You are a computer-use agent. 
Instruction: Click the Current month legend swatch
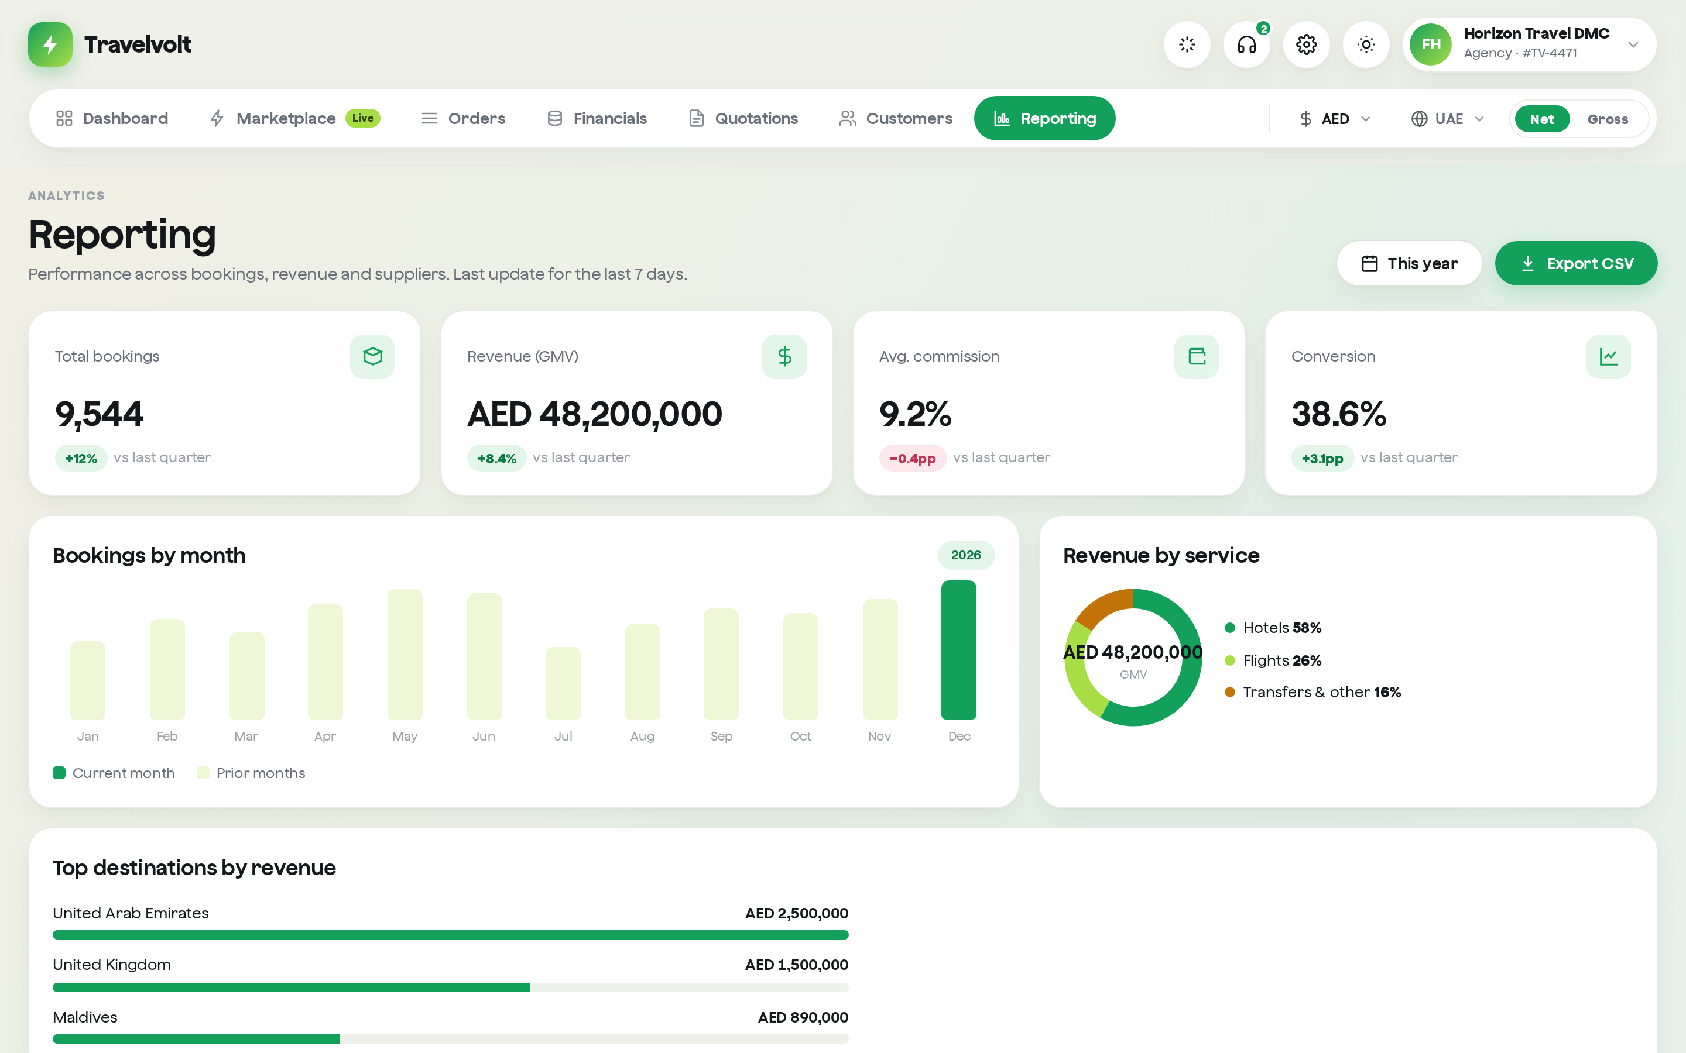(x=59, y=773)
